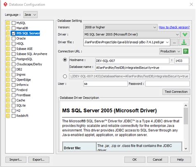Confirm with the OK button
Viewport: 196px width, 167px height.
[x=135, y=160]
